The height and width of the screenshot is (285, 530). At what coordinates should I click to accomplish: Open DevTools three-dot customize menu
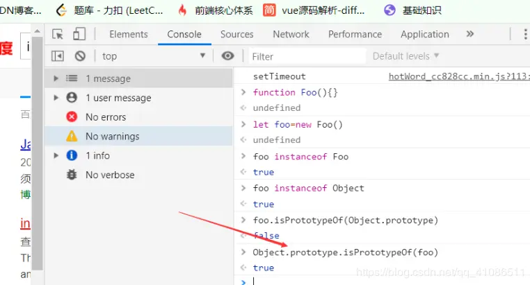pyautogui.click(x=525, y=34)
